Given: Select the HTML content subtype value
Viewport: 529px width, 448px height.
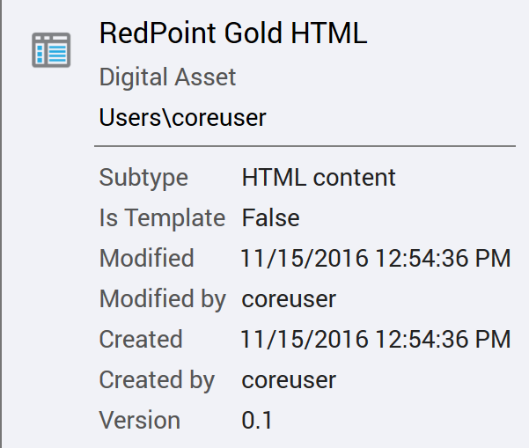Looking at the screenshot, I should (x=319, y=178).
